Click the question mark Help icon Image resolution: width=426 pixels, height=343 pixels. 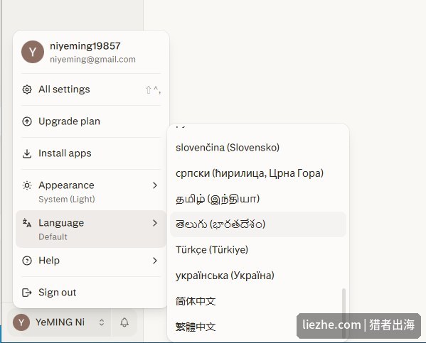(27, 261)
